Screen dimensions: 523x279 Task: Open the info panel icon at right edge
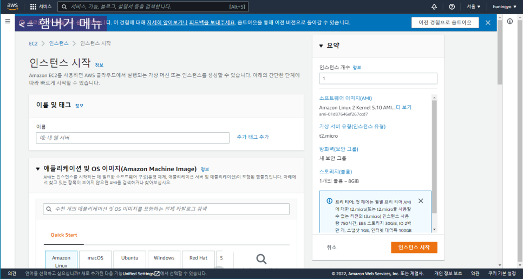click(510, 21)
